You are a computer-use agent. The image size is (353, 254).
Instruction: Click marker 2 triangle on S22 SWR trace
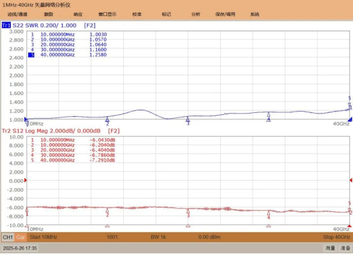tap(107, 119)
